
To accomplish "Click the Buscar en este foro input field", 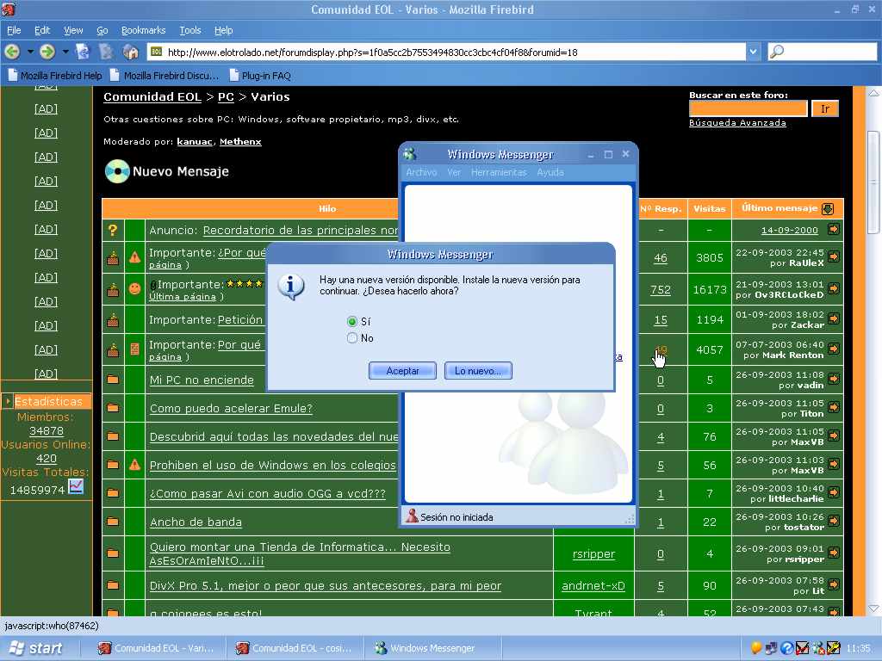I will click(748, 108).
